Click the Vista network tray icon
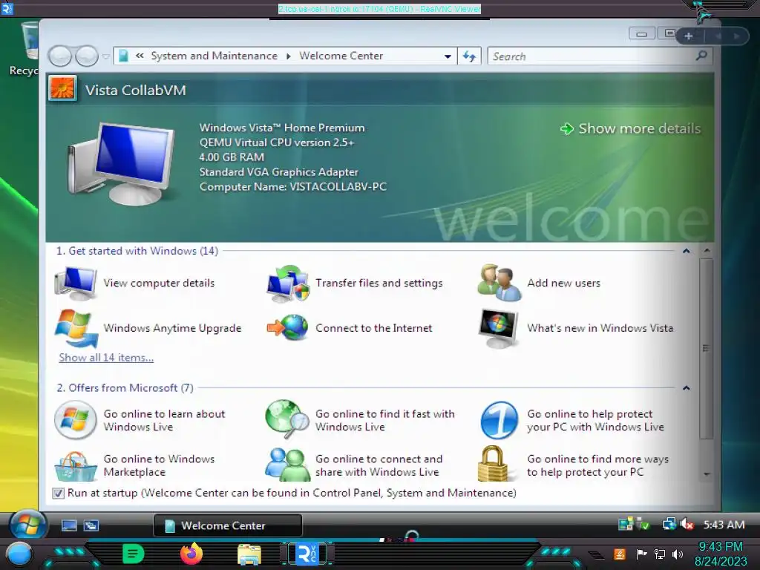The image size is (760, 570). [x=669, y=525]
